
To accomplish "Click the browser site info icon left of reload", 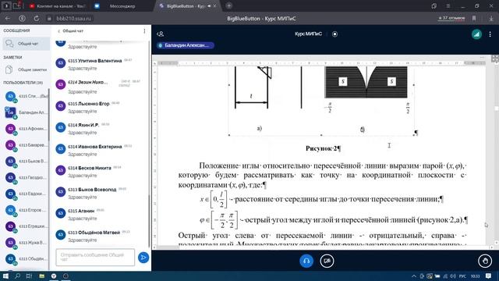I will pyautogui.click(x=22, y=19).
